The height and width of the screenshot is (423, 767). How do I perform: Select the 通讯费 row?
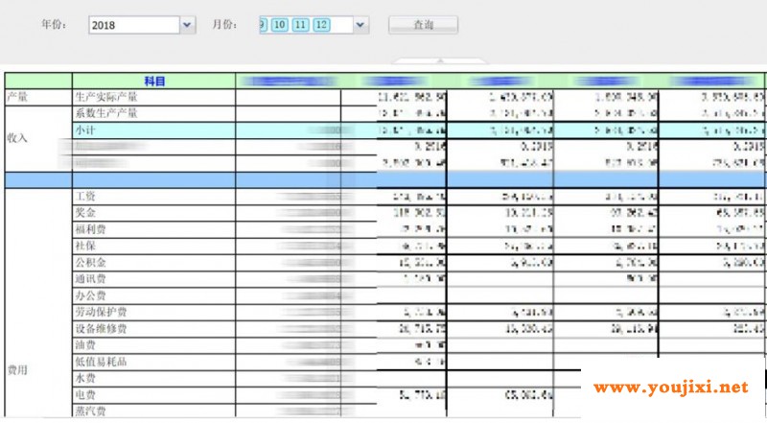pos(90,279)
